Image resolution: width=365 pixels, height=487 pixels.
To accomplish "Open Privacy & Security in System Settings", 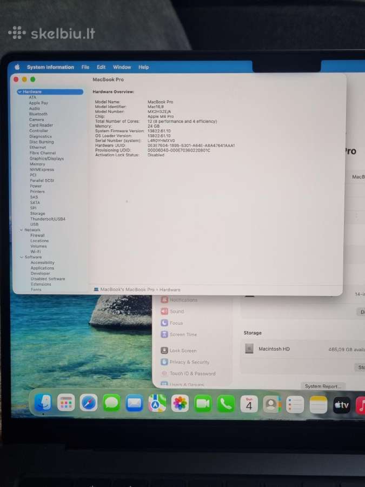I will point(185,362).
